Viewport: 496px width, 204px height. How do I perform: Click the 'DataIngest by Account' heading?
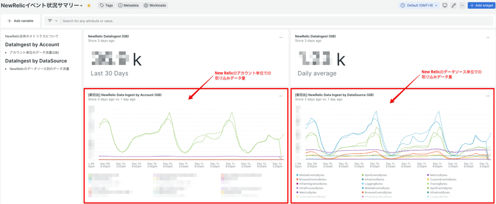pos(32,45)
